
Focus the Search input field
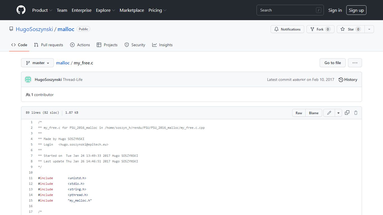(290, 10)
